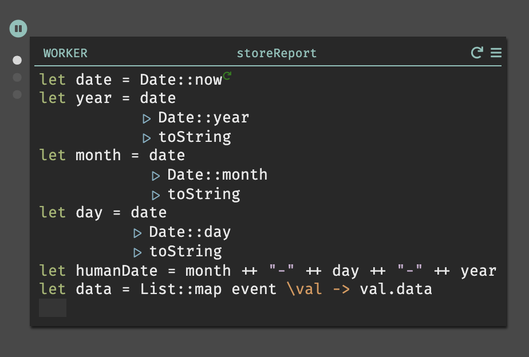Select the first white trace dot
Screen dimensions: 529x357
[x=17, y=60]
